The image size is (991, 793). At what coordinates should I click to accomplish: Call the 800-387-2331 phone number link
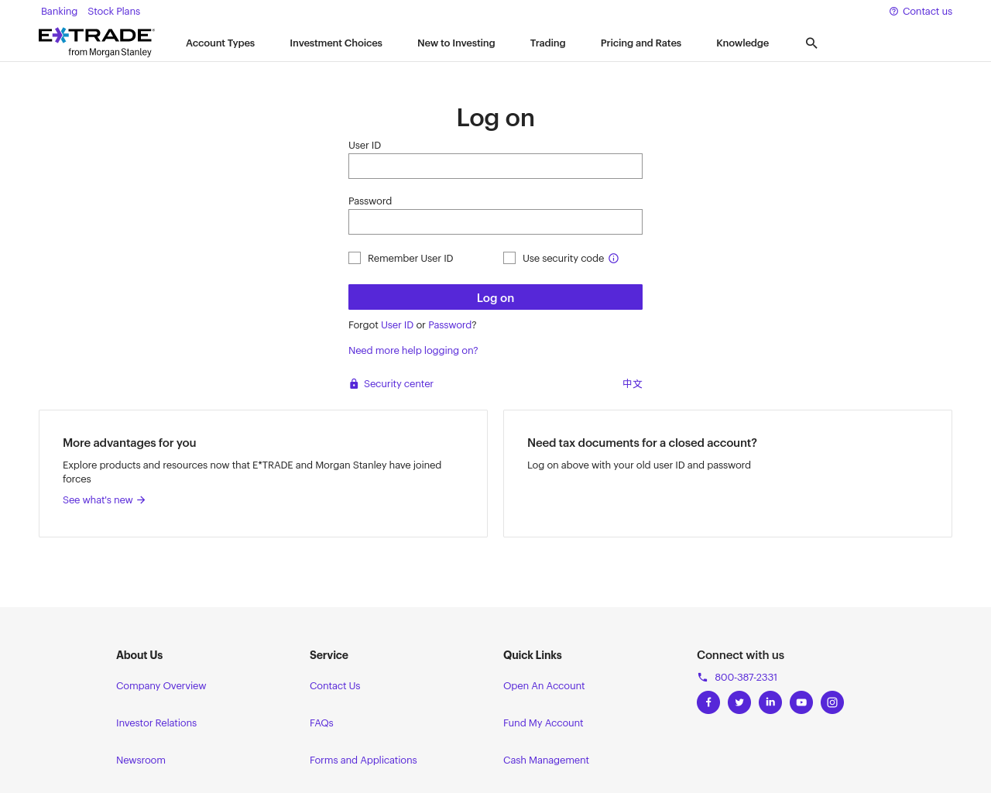(738, 678)
